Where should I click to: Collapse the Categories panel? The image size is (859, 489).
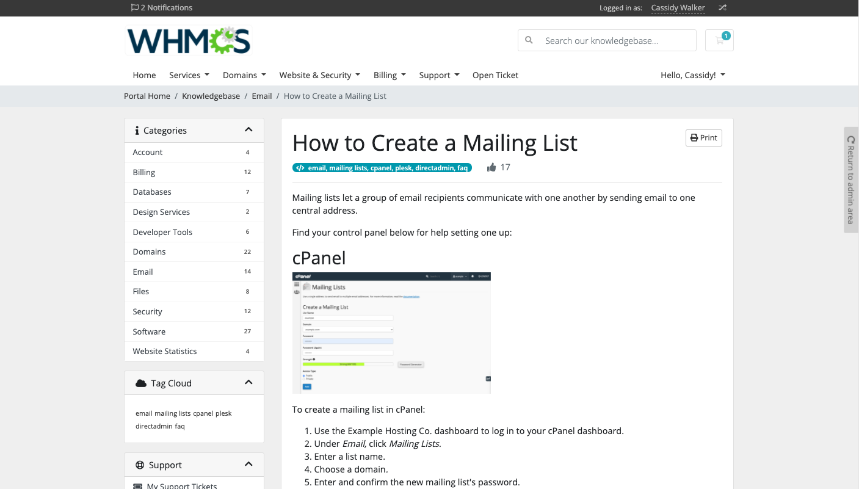(248, 129)
